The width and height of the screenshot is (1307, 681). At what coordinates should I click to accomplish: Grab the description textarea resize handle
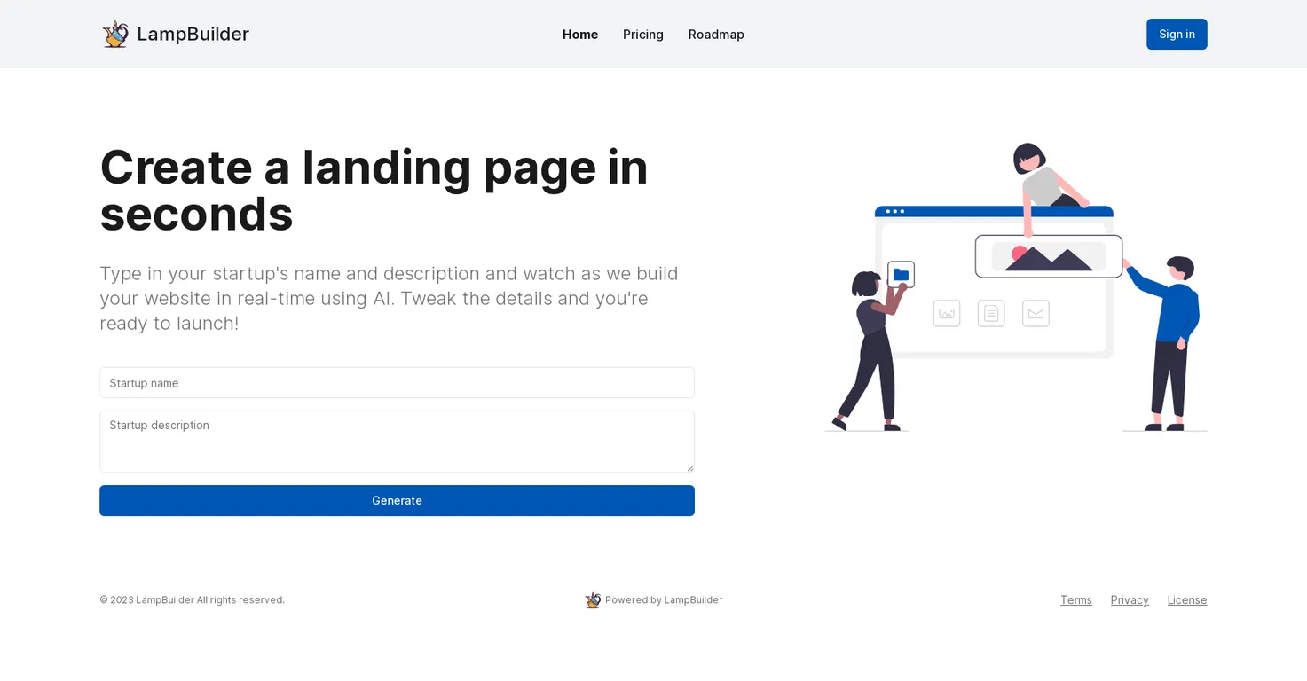tap(689, 467)
